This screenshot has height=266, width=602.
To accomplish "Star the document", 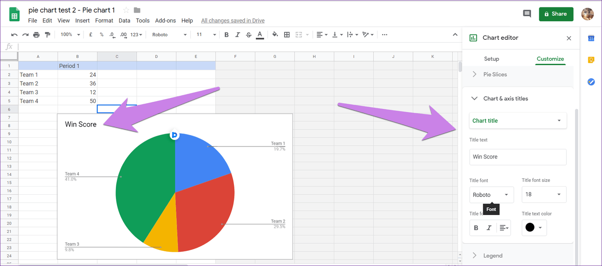I will tap(126, 10).
